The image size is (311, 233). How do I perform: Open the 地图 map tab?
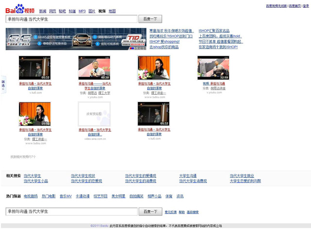112,11
